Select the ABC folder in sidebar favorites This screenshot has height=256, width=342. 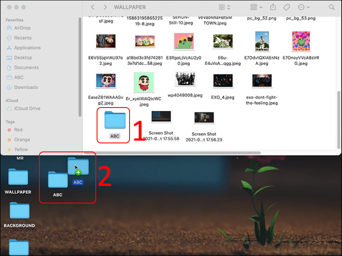point(15,78)
